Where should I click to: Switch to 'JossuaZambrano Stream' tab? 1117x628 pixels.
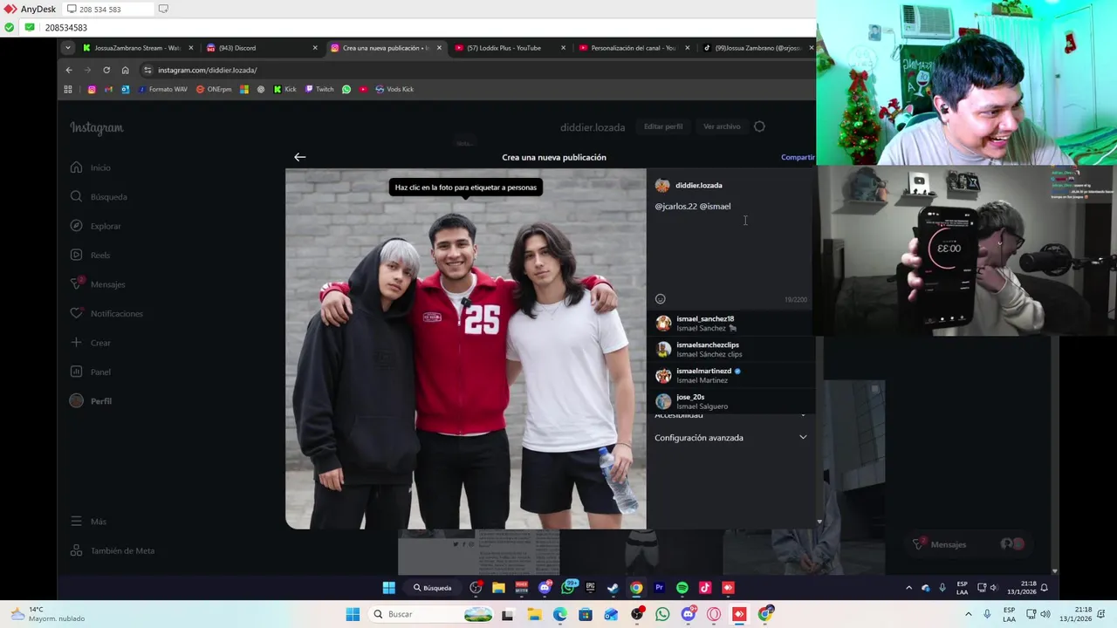click(138, 48)
